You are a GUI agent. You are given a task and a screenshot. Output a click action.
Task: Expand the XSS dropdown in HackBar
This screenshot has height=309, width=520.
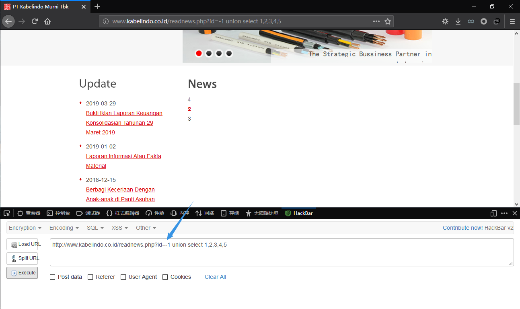click(119, 228)
